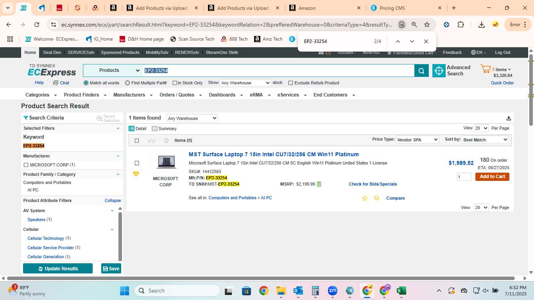
Task: Collapse the AV System attribute group
Action: click(112, 211)
